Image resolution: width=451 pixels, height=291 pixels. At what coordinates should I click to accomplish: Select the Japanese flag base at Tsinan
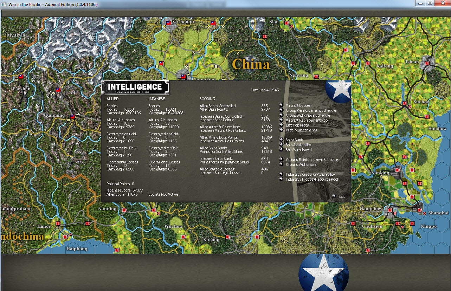click(x=427, y=63)
